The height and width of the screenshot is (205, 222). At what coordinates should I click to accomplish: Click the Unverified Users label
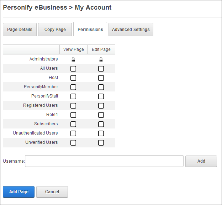tap(42, 142)
